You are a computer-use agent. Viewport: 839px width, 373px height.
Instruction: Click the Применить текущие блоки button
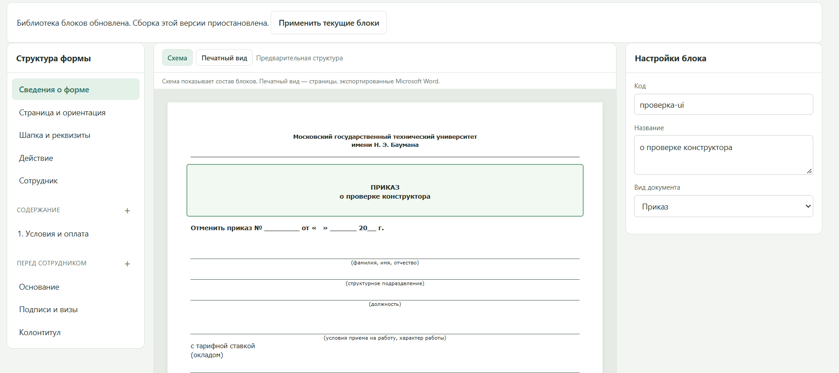pyautogui.click(x=329, y=23)
